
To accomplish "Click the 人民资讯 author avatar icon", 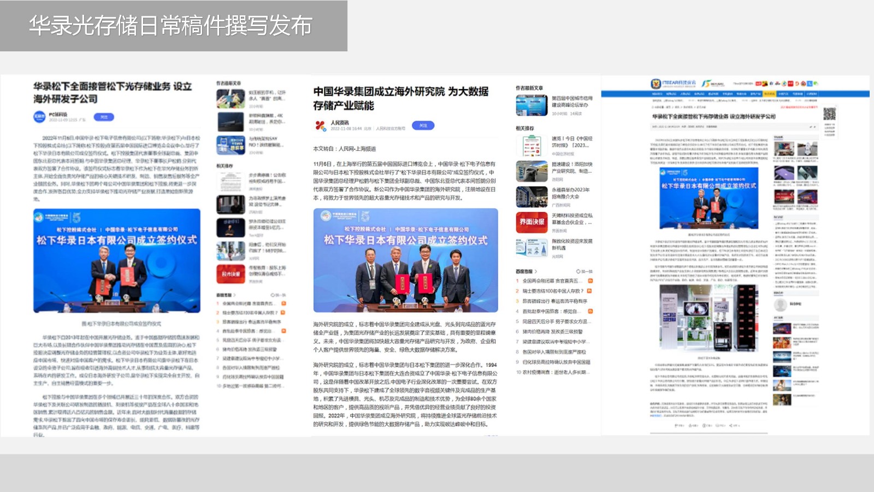I will [321, 125].
